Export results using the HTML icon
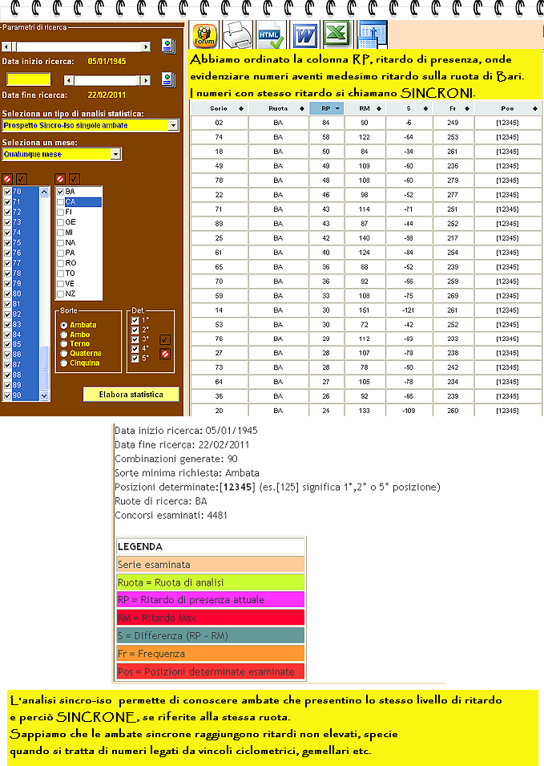This screenshot has height=766, width=544. [271, 35]
